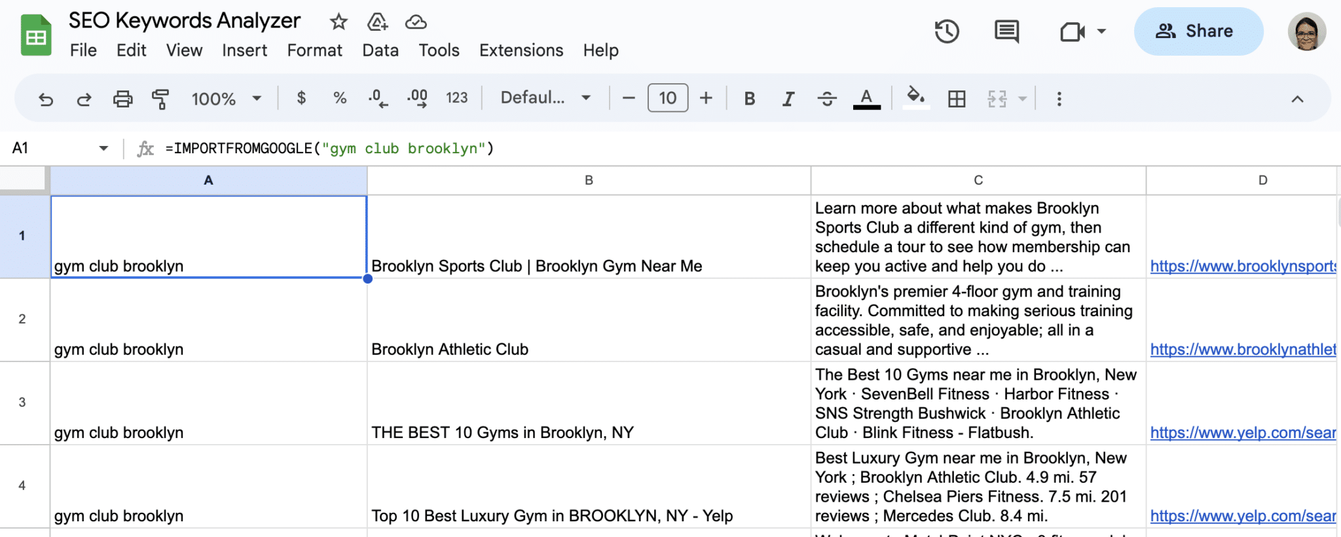Redo the last action

84,99
